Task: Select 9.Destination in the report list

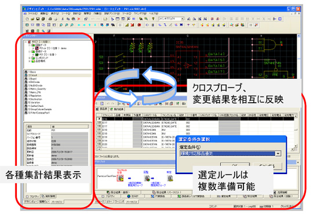Action: pyautogui.click(x=35, y=99)
